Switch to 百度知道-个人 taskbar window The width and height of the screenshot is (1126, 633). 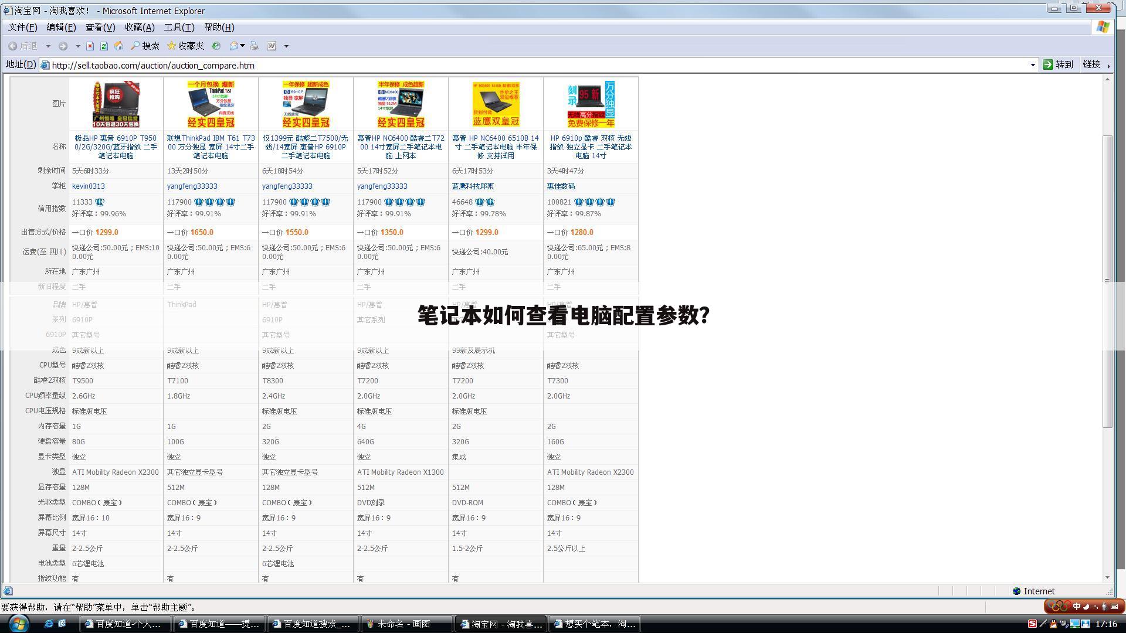pyautogui.click(x=126, y=624)
